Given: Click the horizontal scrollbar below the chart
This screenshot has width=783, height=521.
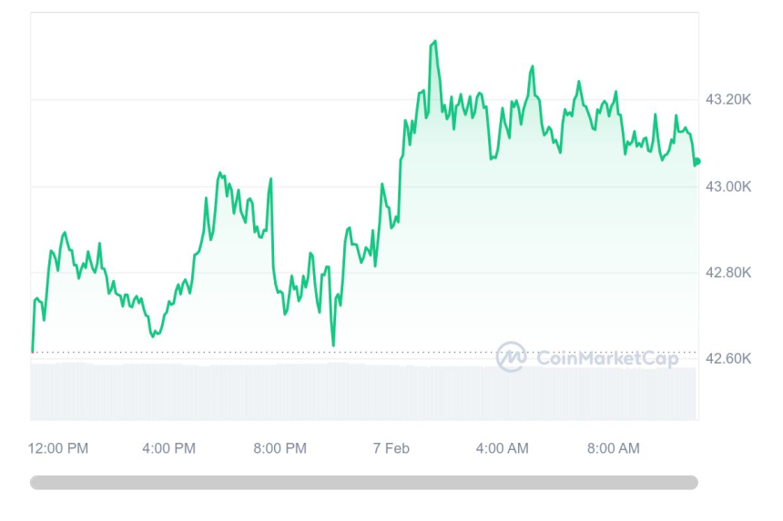Looking at the screenshot, I should coord(364,483).
